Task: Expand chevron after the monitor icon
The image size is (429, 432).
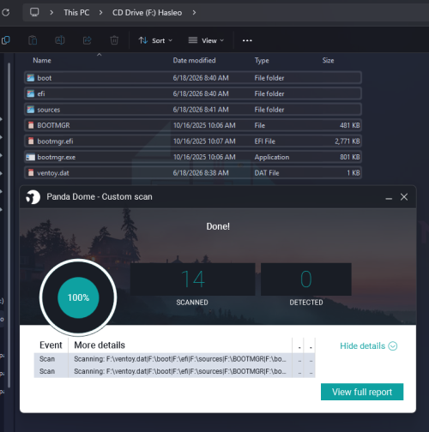Action: click(x=51, y=13)
